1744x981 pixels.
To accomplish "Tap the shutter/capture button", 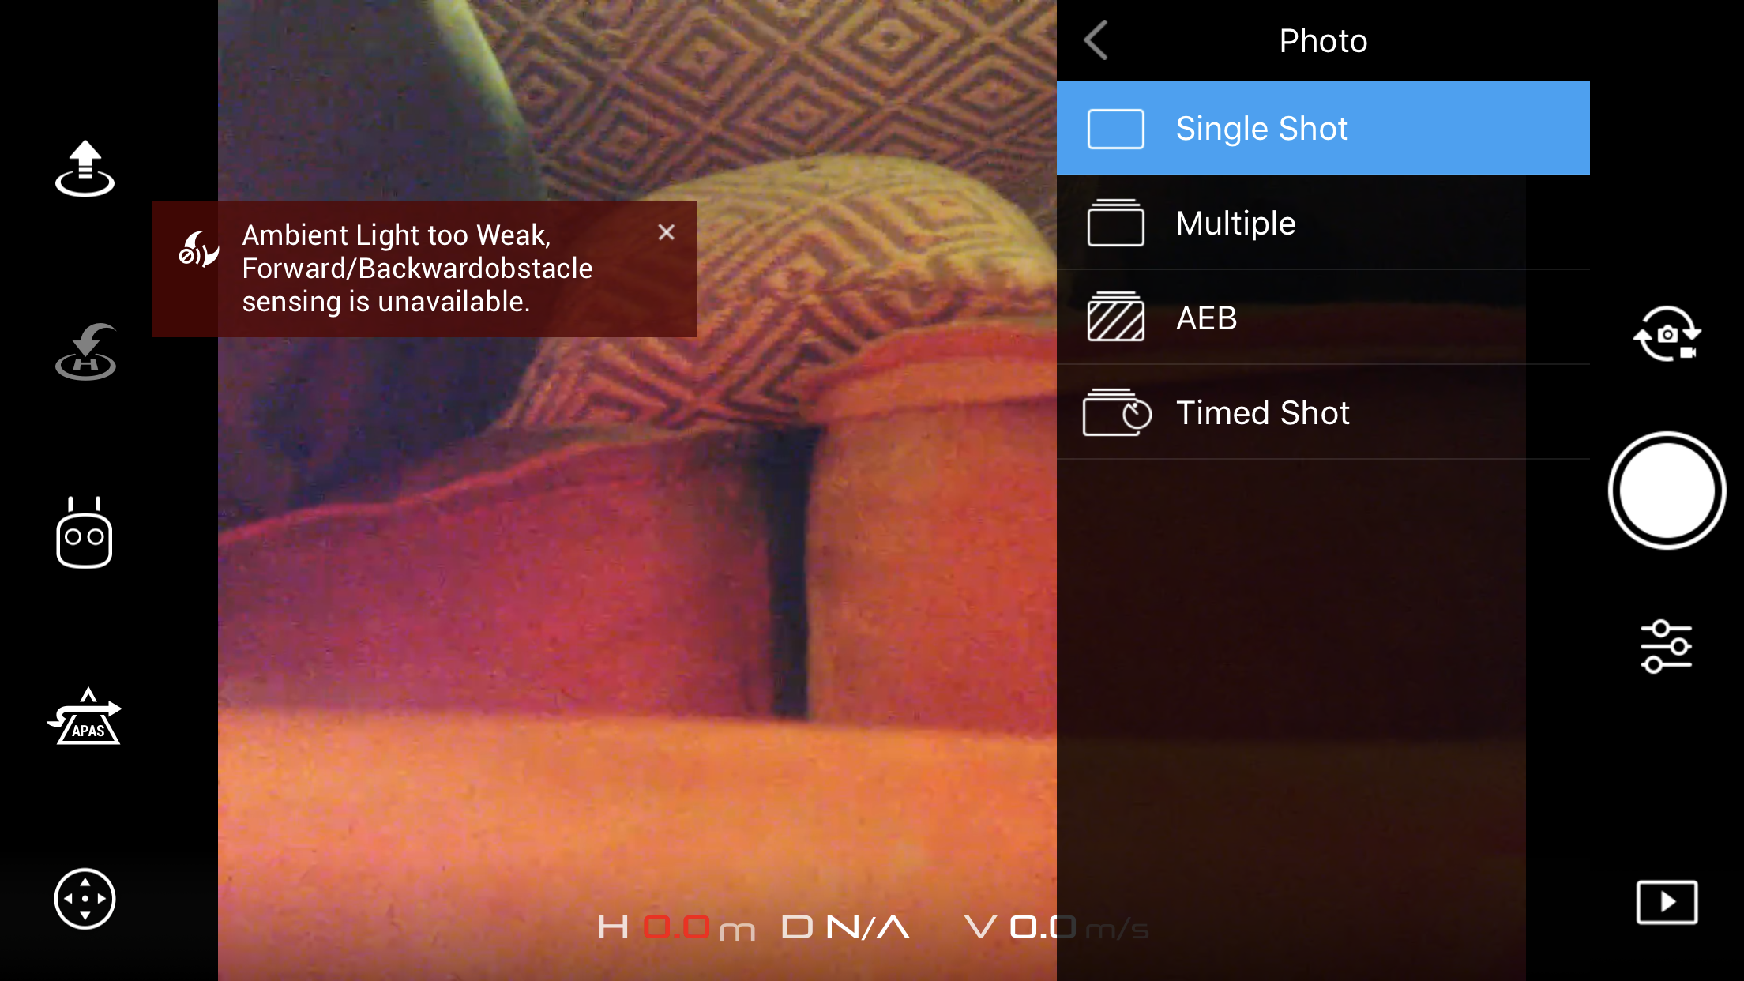I will pyautogui.click(x=1666, y=490).
